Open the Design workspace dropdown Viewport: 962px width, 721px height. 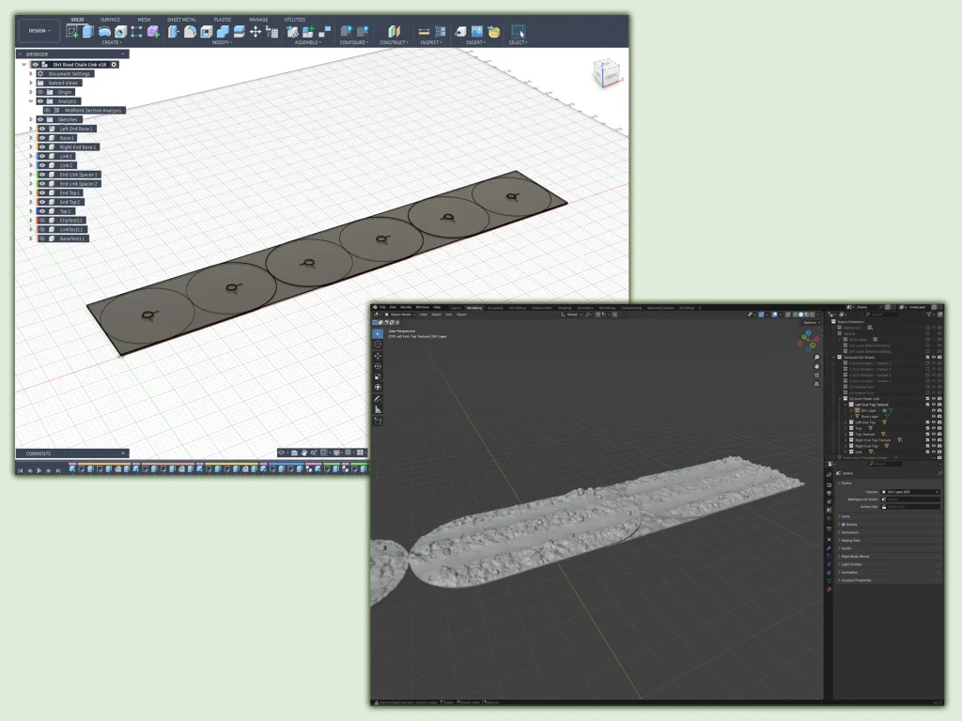click(40, 31)
